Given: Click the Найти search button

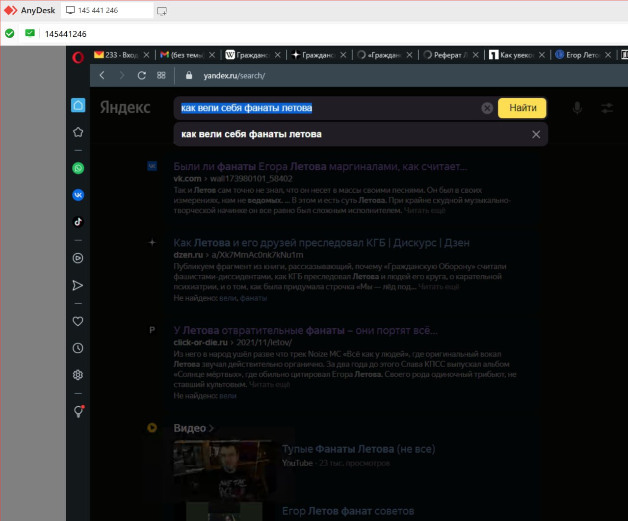Looking at the screenshot, I should tap(523, 108).
